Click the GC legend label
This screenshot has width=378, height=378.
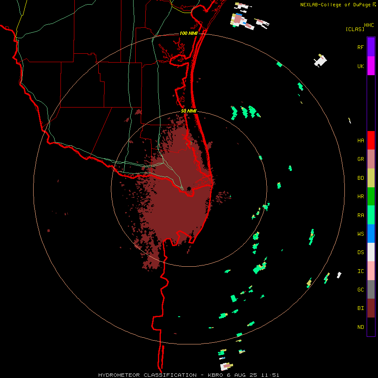point(360,290)
